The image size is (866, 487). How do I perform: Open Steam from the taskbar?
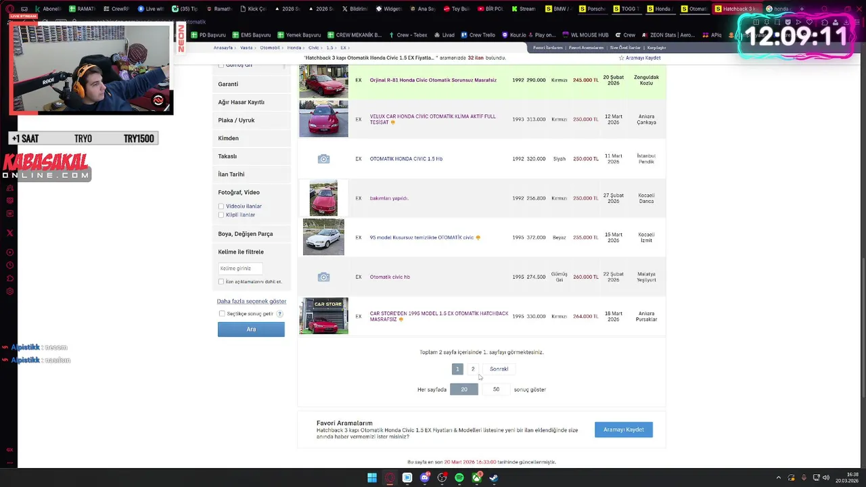coord(494,478)
